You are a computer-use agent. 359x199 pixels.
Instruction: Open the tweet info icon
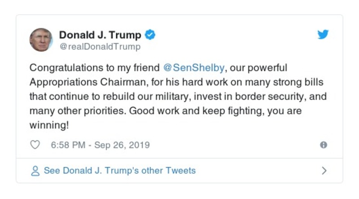point(323,145)
